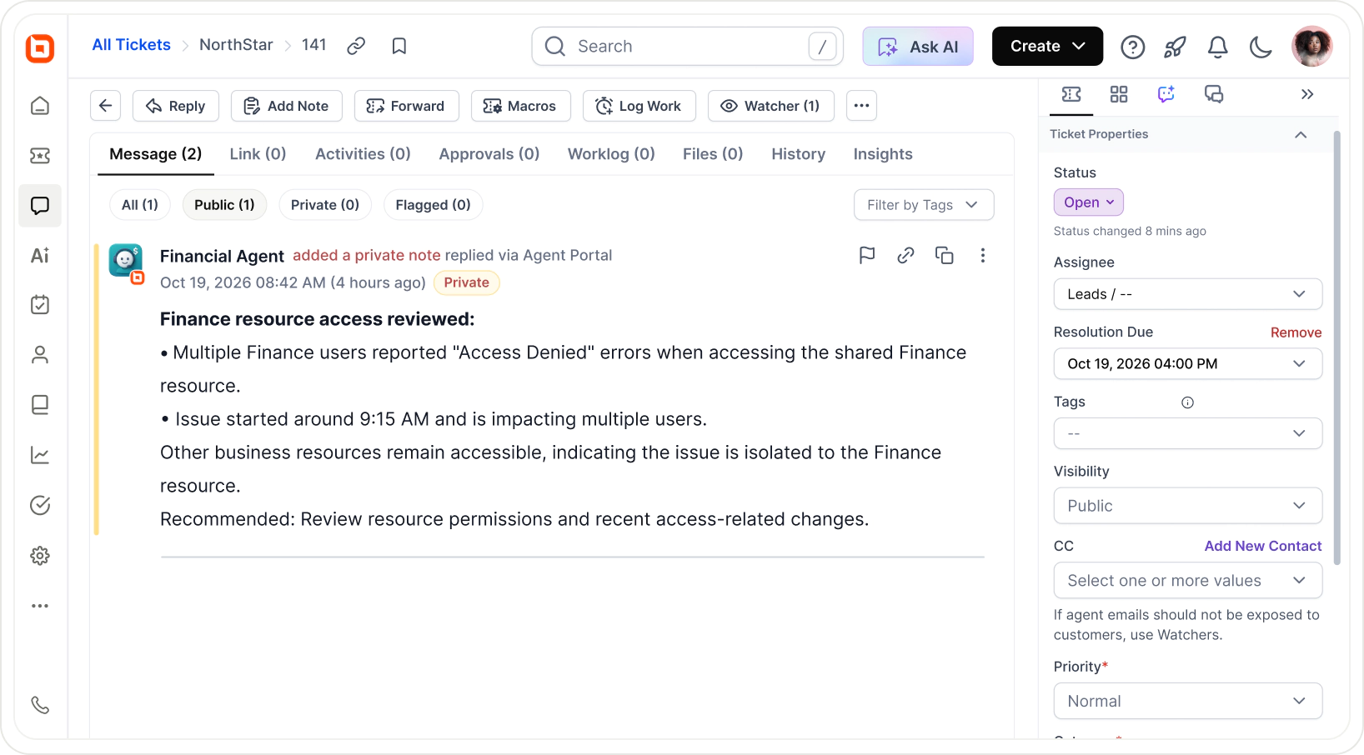The height and width of the screenshot is (755, 1364).
Task: Select the All (1) message filter
Action: (x=140, y=205)
